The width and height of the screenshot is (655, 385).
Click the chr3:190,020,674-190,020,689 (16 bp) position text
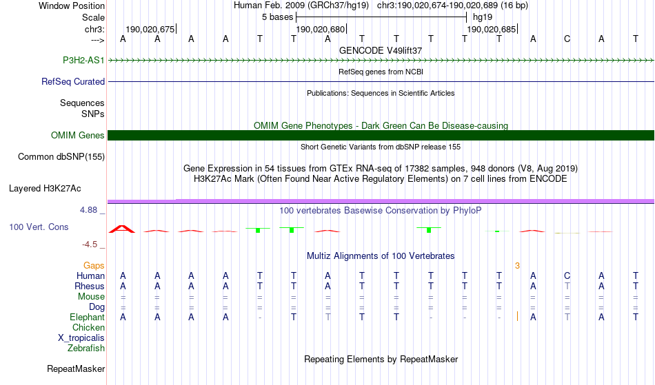[452, 6]
